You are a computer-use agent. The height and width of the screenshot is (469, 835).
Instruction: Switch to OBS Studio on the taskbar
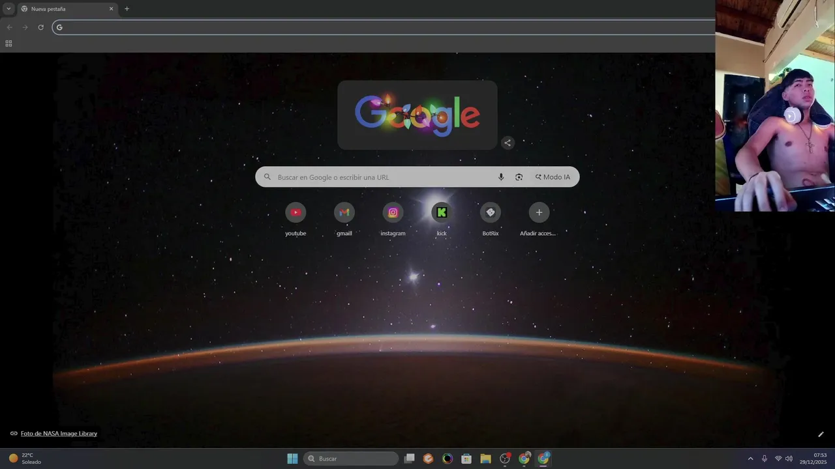(x=505, y=459)
